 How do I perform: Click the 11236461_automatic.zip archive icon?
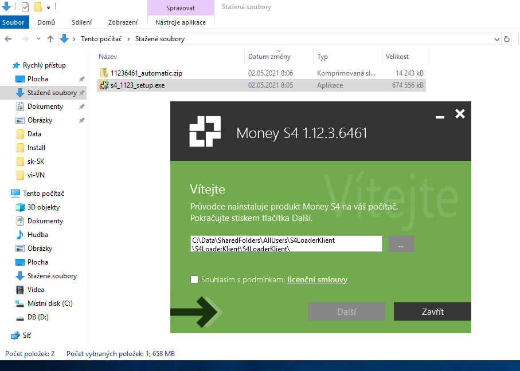click(104, 73)
